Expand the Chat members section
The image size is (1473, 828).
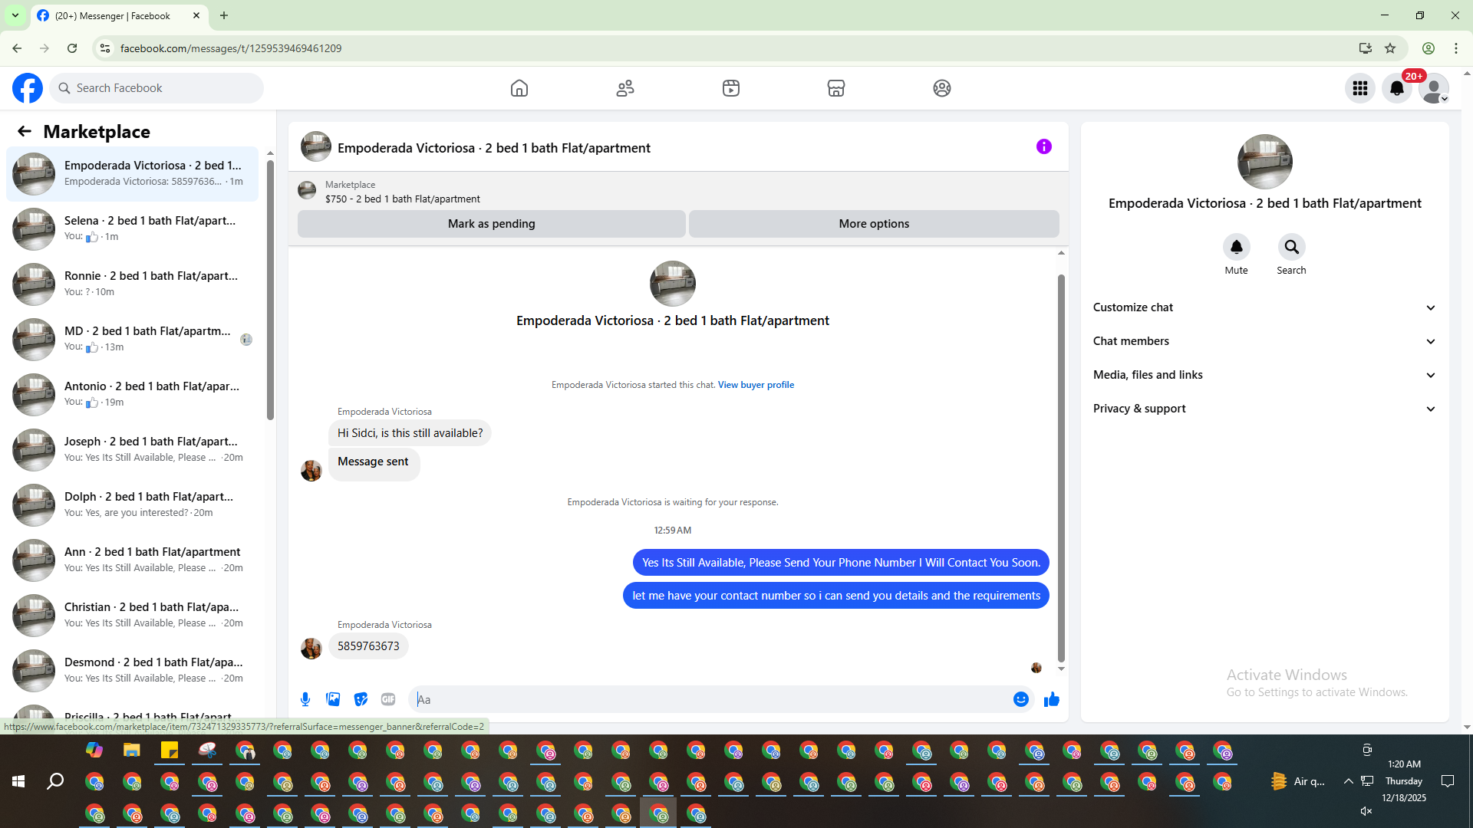click(1264, 341)
